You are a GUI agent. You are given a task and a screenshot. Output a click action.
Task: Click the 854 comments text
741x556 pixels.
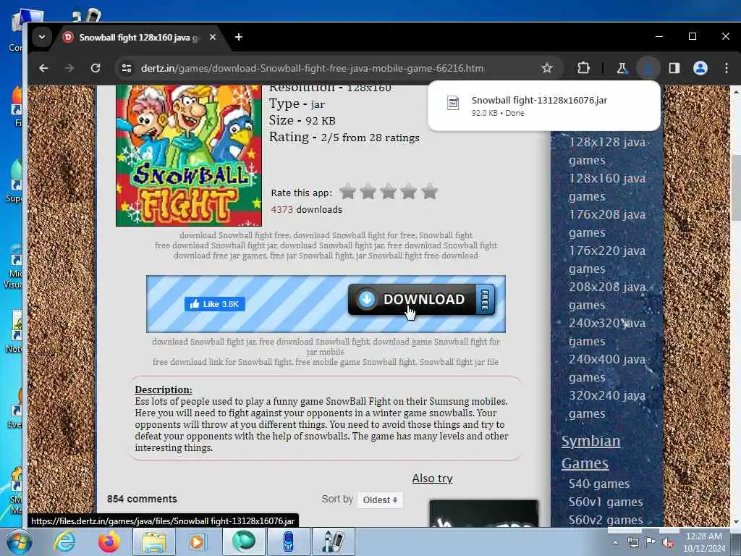pos(142,499)
